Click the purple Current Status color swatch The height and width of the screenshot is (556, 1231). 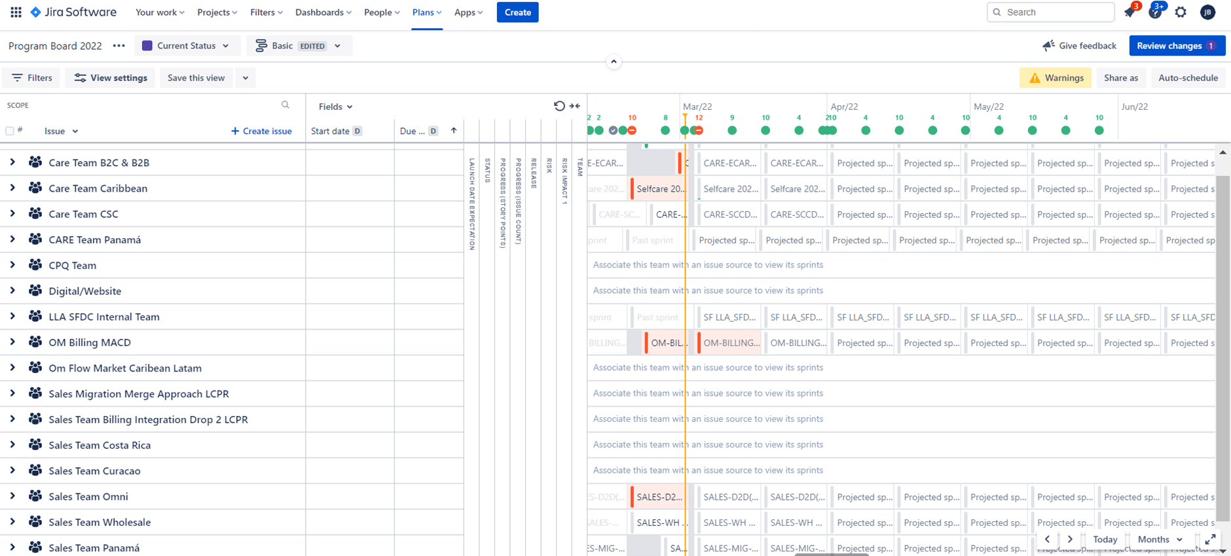click(147, 46)
